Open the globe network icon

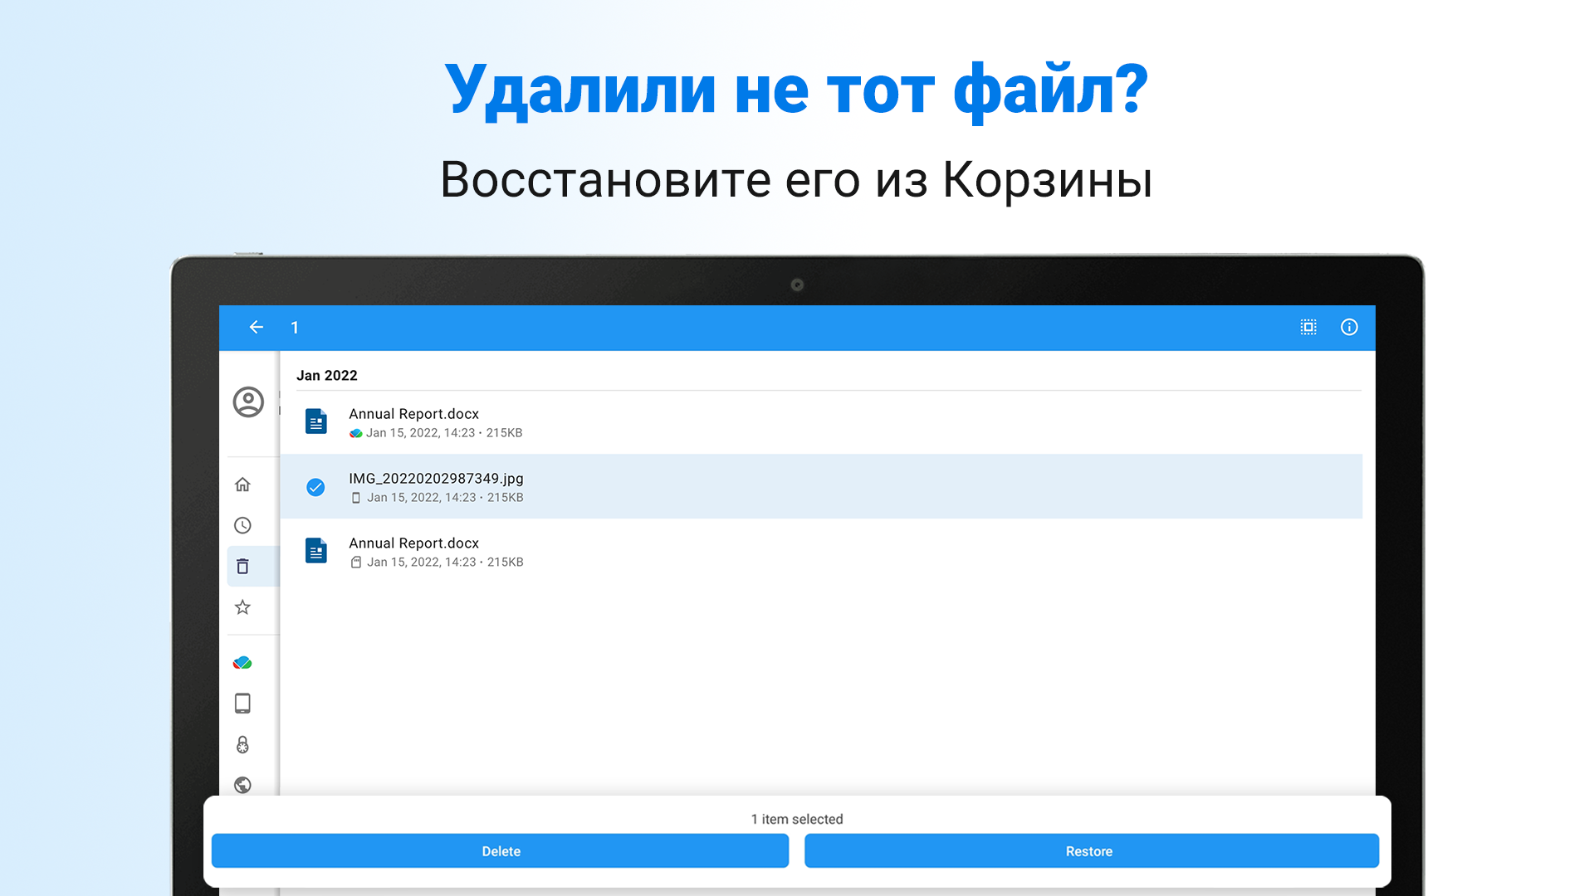coord(242,785)
